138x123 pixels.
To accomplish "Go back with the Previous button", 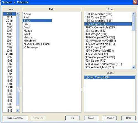I will (110, 118).
